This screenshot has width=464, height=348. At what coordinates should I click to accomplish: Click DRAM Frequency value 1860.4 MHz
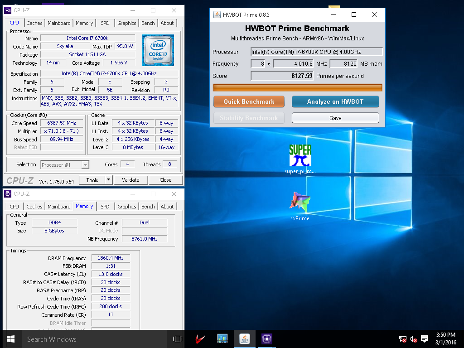[111, 258]
